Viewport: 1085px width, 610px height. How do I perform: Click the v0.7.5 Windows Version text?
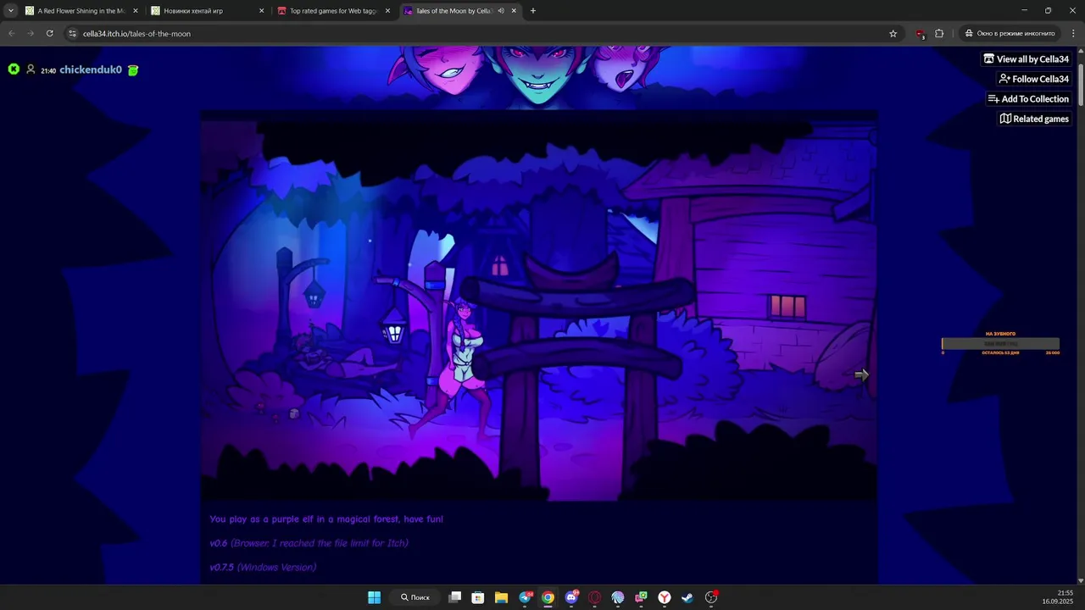(263, 567)
